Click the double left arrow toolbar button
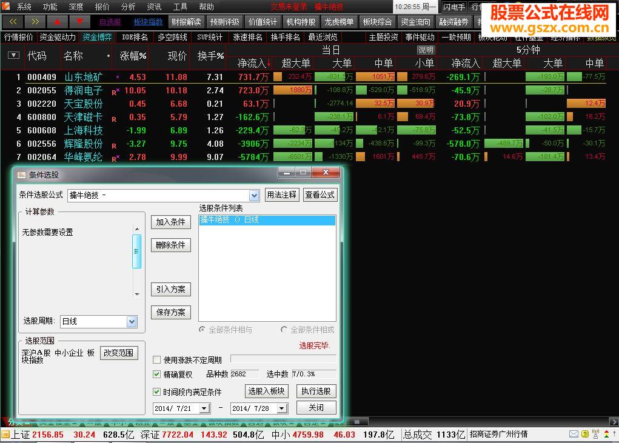 (x=13, y=22)
